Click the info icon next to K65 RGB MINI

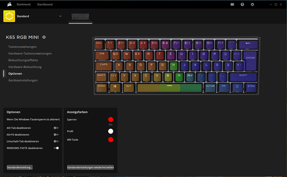44,37
